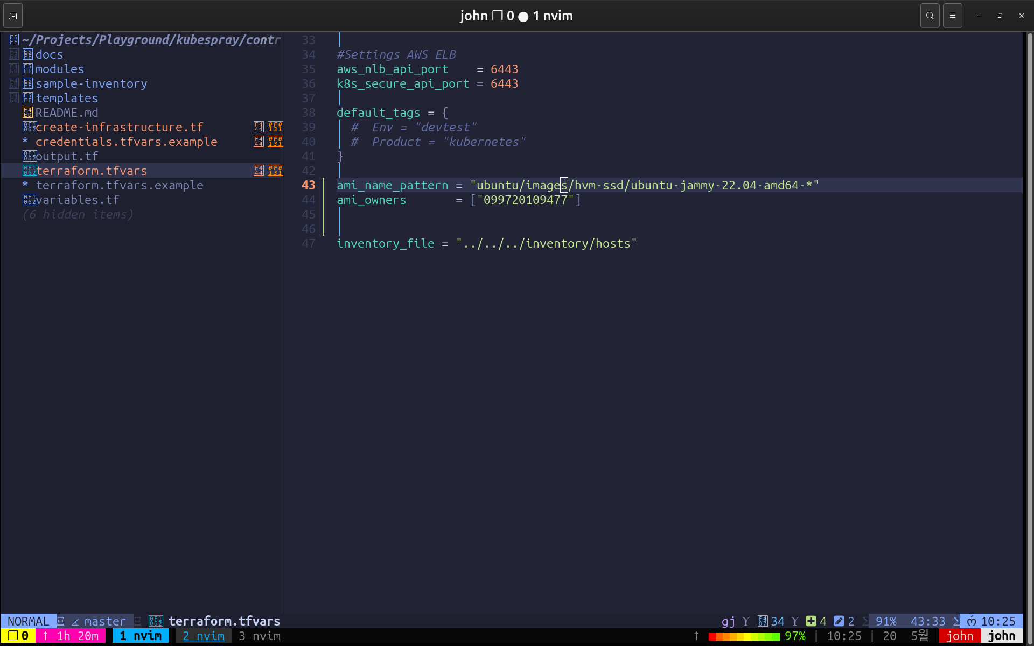Click the create-infrastructure.tf file type icon
This screenshot has width=1034, height=646.
coord(29,127)
